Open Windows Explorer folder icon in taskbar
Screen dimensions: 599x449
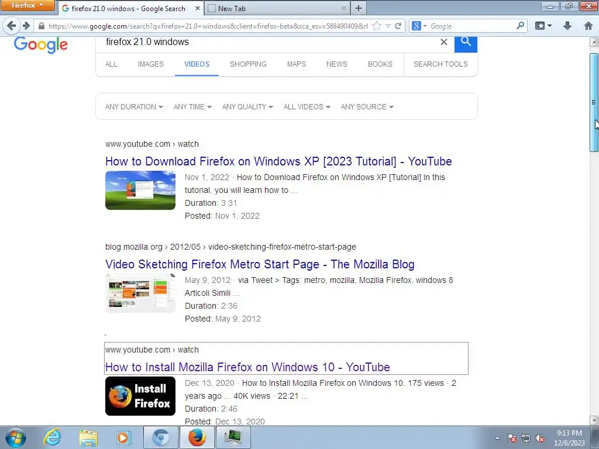[88, 437]
